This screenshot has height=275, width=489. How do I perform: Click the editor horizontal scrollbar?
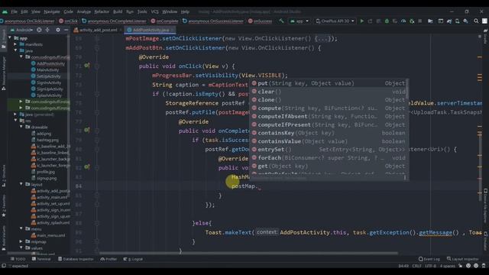click(x=248, y=253)
